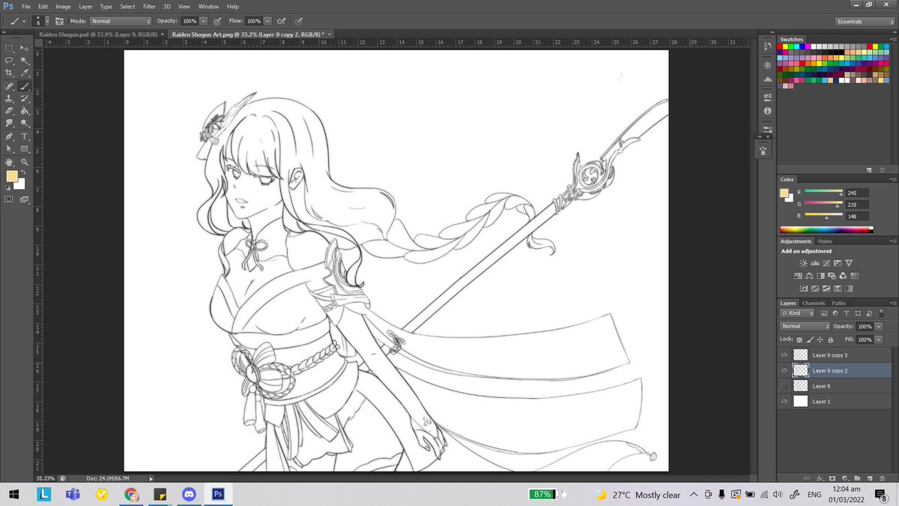This screenshot has height=506, width=899.
Task: Toggle pressure control for opacity
Action: click(x=217, y=22)
